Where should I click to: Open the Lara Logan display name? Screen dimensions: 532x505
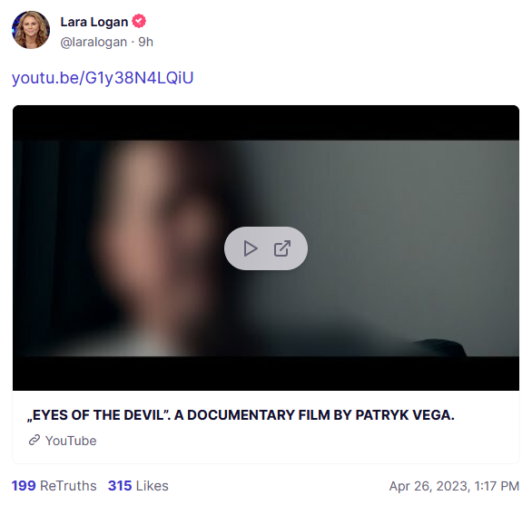click(x=94, y=22)
